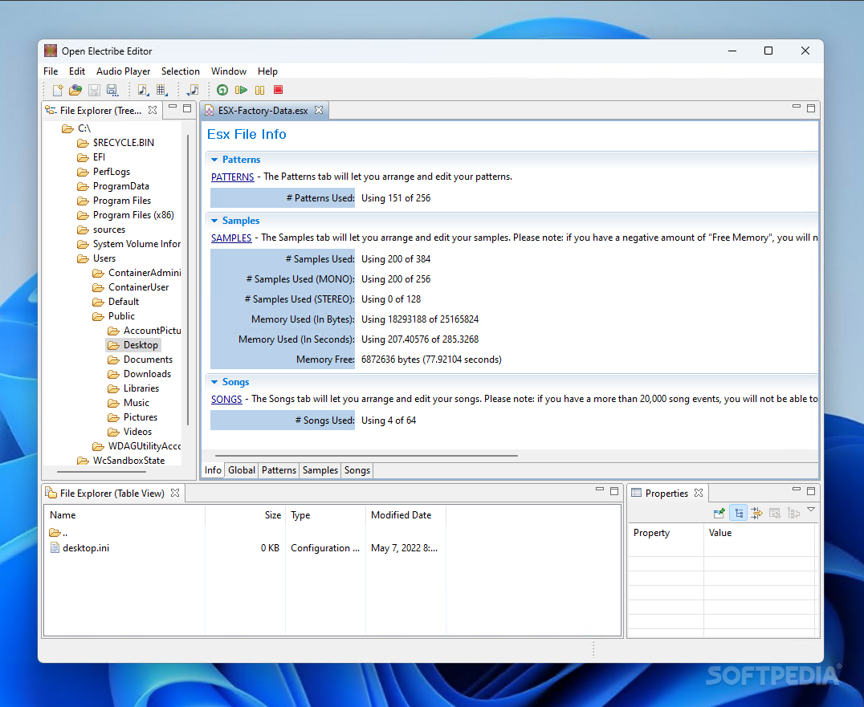Collapse the Patterns section
Image resolution: width=864 pixels, height=707 pixels.
point(214,160)
